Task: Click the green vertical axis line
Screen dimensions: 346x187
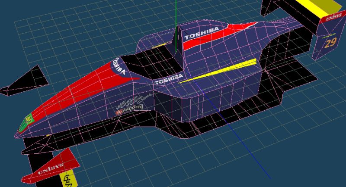Action: 176,13
